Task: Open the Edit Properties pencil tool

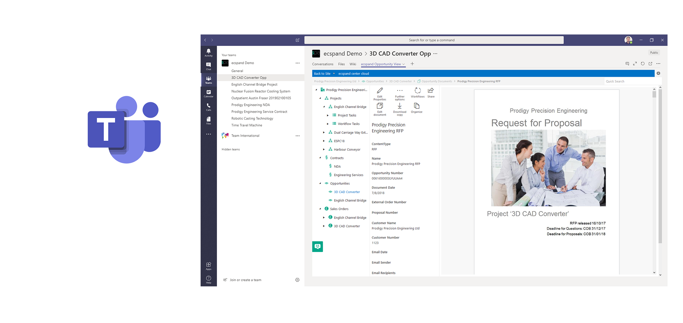Action: click(380, 94)
